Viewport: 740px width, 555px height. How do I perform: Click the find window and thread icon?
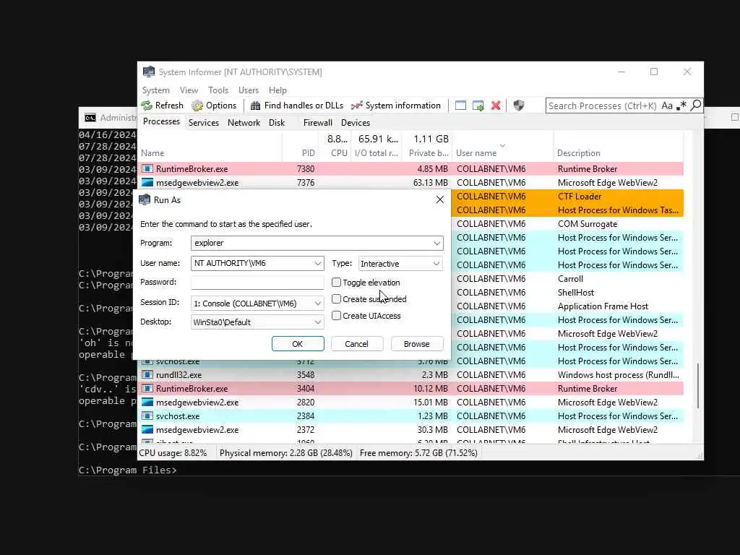478,106
